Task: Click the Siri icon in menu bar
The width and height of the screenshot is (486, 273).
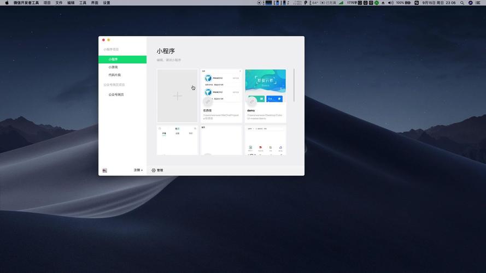Action: [x=471, y=3]
